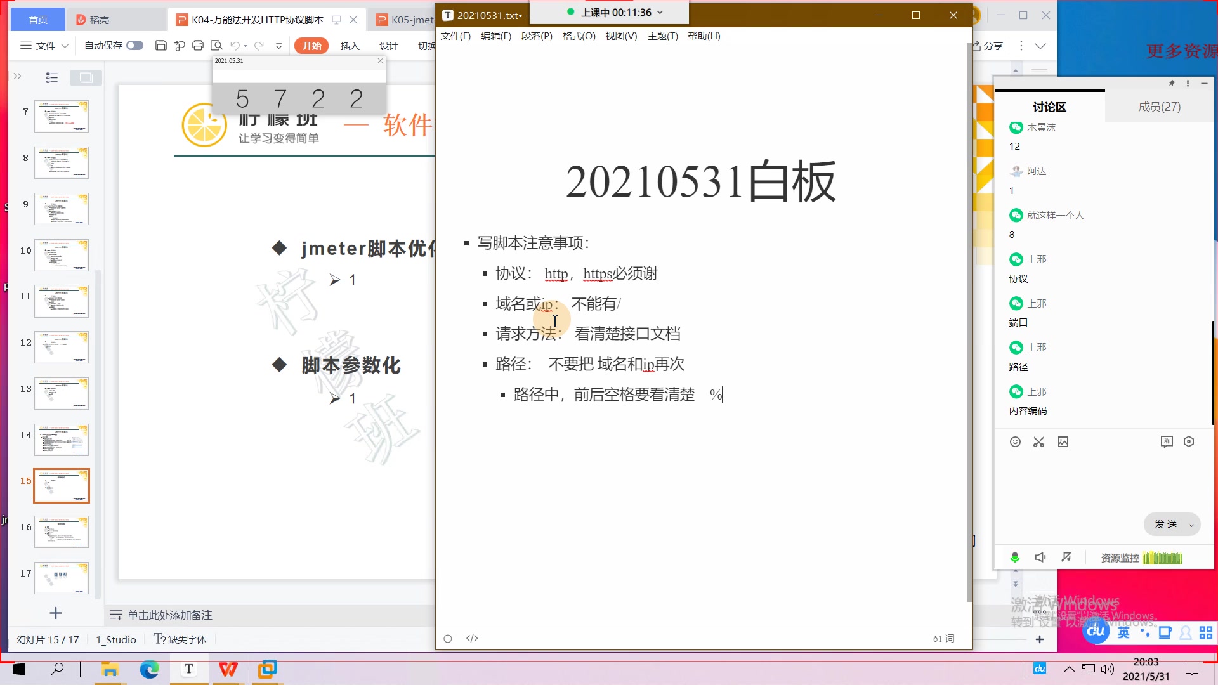
Task: Toggle the green microphone icon
Action: click(1014, 558)
